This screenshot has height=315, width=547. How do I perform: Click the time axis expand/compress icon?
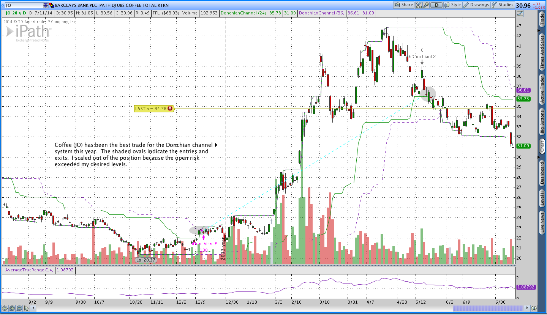tap(534, 309)
